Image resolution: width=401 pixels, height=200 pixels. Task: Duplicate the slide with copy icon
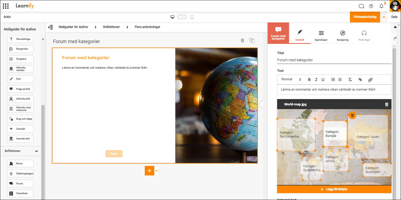click(252, 40)
